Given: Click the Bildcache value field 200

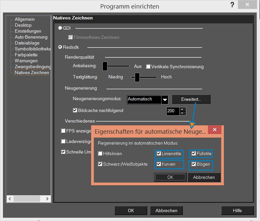Looking at the screenshot, I should [173, 111].
